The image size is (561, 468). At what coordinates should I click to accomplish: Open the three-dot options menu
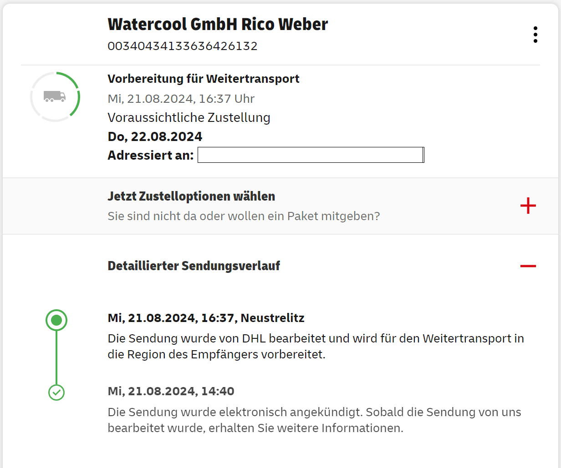pyautogui.click(x=535, y=35)
